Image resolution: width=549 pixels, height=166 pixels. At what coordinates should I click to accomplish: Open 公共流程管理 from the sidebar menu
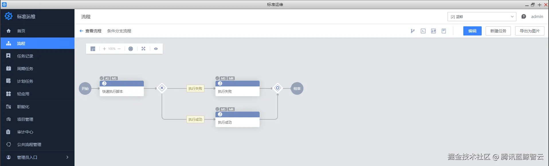click(30, 144)
